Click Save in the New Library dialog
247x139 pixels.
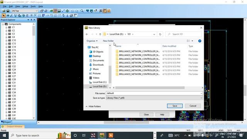click(175, 106)
